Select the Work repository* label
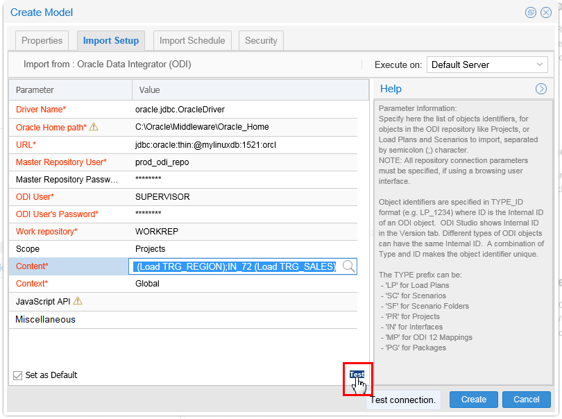Screen dimensions: 562x419 coord(46,232)
